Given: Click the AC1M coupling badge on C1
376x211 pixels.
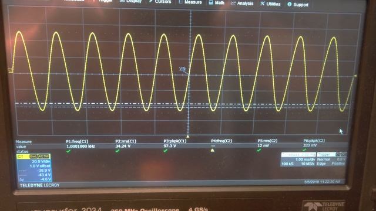Looking at the screenshot, I should 43,156.
